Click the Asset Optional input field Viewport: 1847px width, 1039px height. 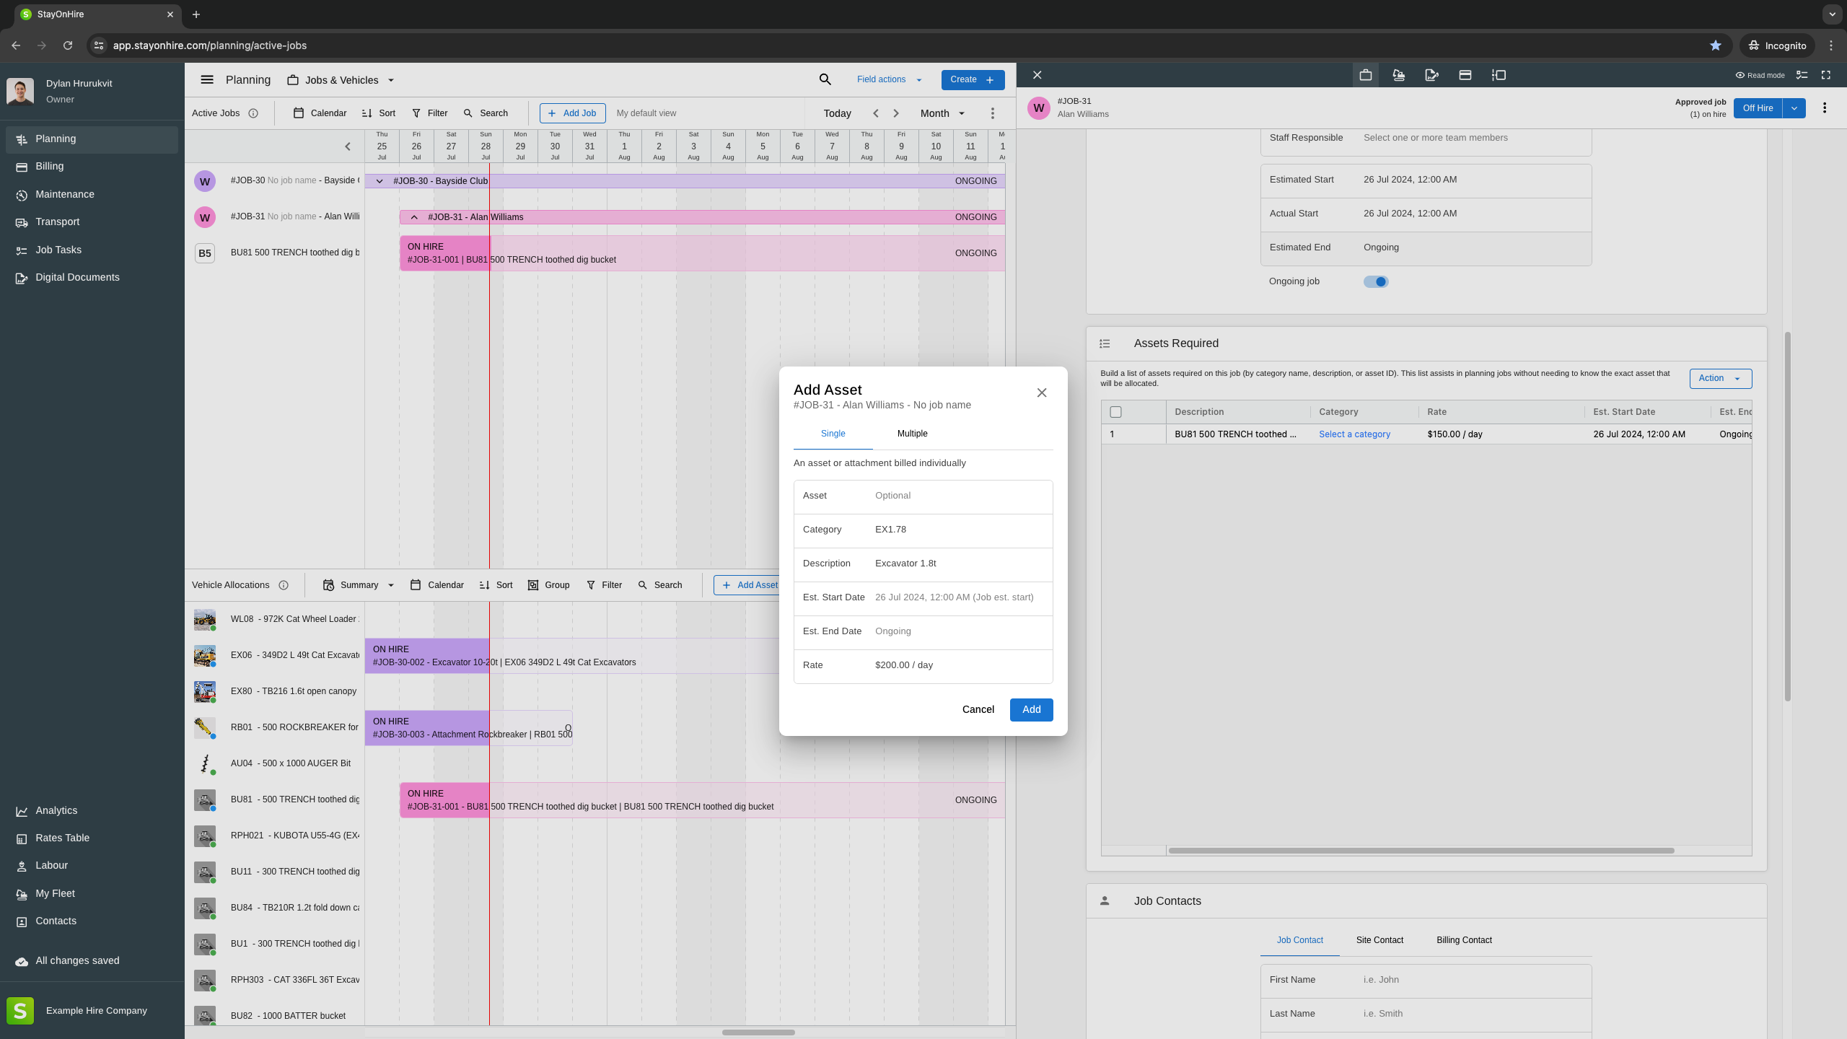[x=958, y=496]
